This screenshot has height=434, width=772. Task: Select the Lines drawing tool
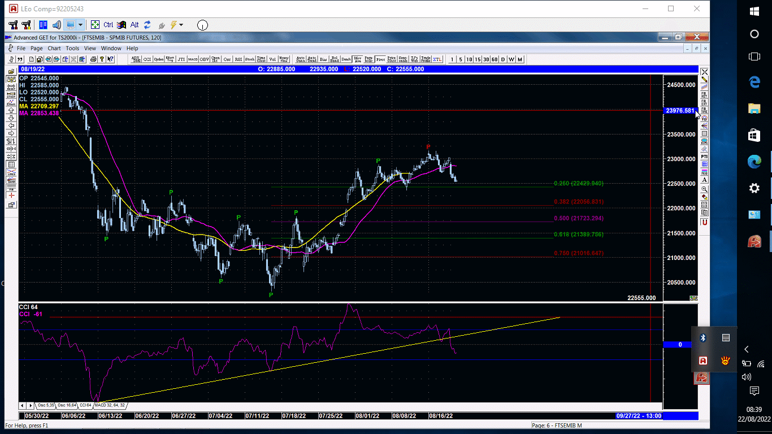pos(11,172)
